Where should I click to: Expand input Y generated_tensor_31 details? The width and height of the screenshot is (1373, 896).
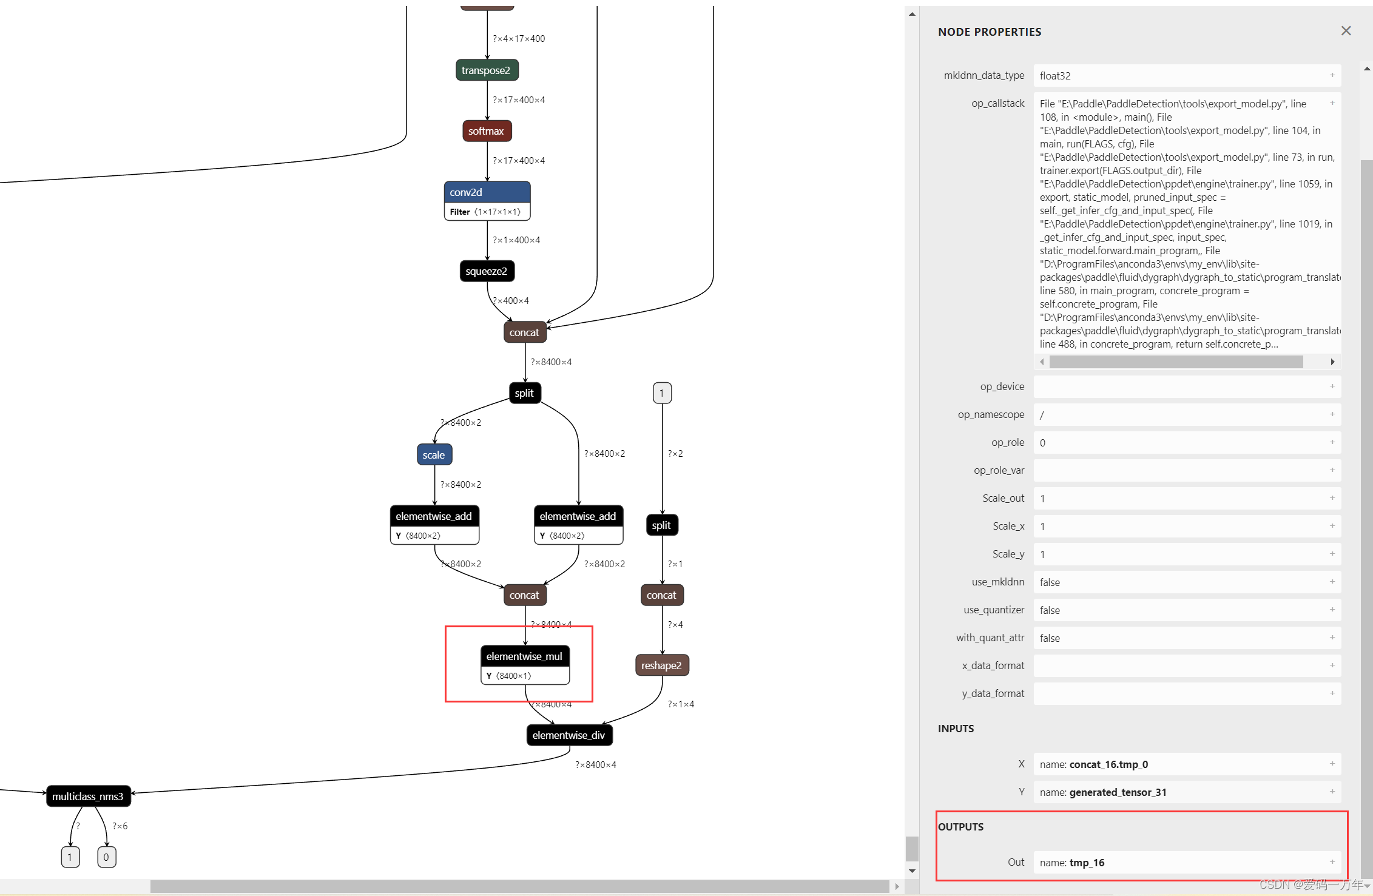click(1332, 792)
